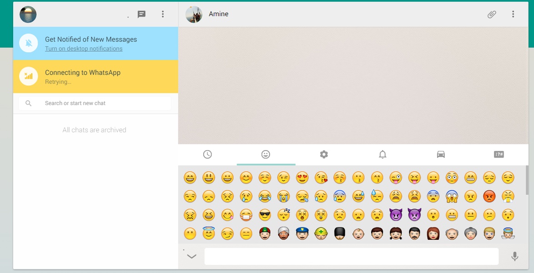The height and width of the screenshot is (273, 534).
Task: Insert the steam from nose triumph emoji
Action: (508, 196)
